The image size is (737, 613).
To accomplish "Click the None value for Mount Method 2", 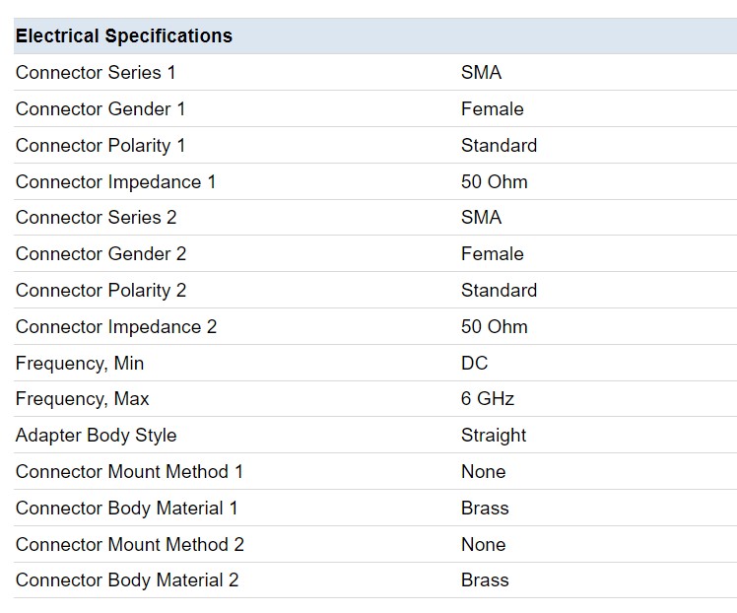I will pos(484,544).
